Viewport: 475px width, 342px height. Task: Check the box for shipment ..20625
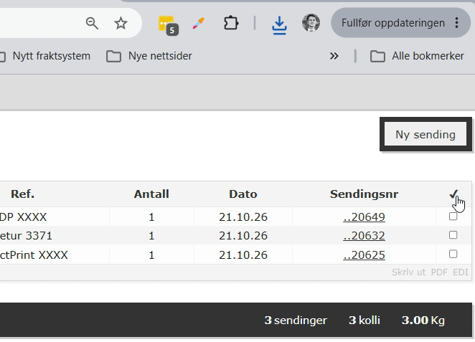coord(453,254)
